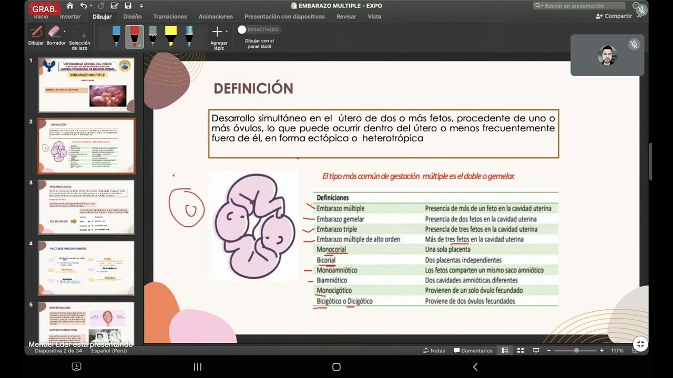Select slide 3 Epidemiología thumbnail
This screenshot has height=378, width=673.
click(x=86, y=207)
